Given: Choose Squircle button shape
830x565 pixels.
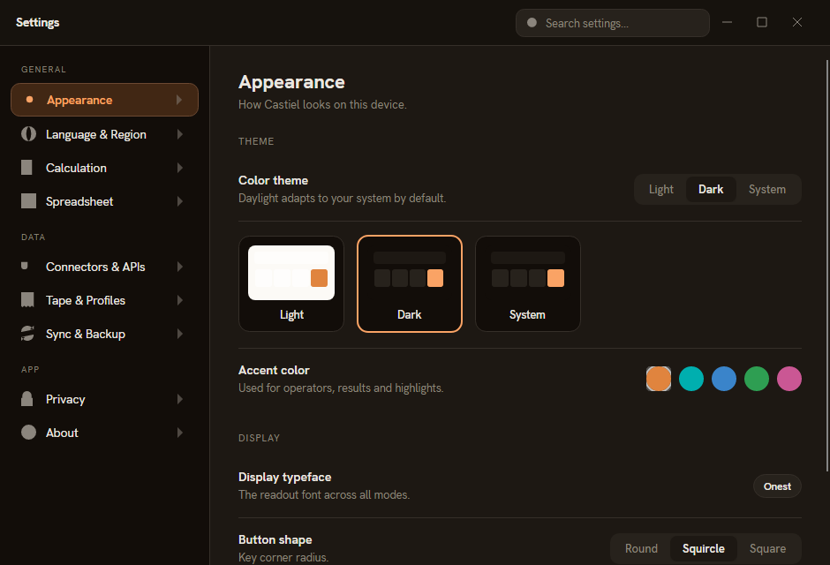Looking at the screenshot, I should (x=704, y=548).
